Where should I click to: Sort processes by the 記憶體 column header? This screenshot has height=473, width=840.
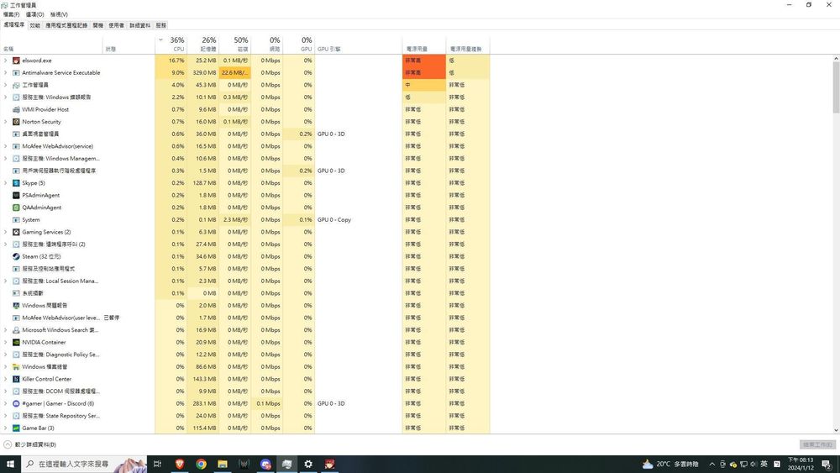207,45
